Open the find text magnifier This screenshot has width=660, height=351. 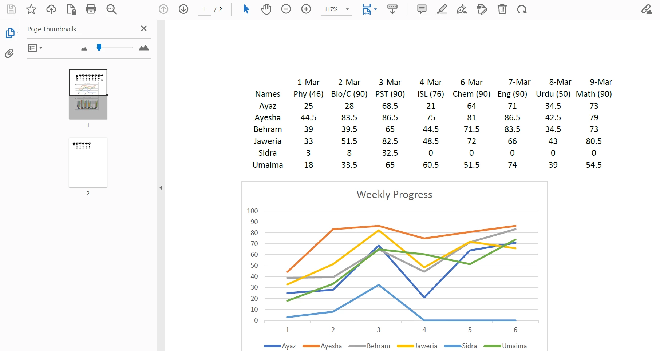pos(111,9)
